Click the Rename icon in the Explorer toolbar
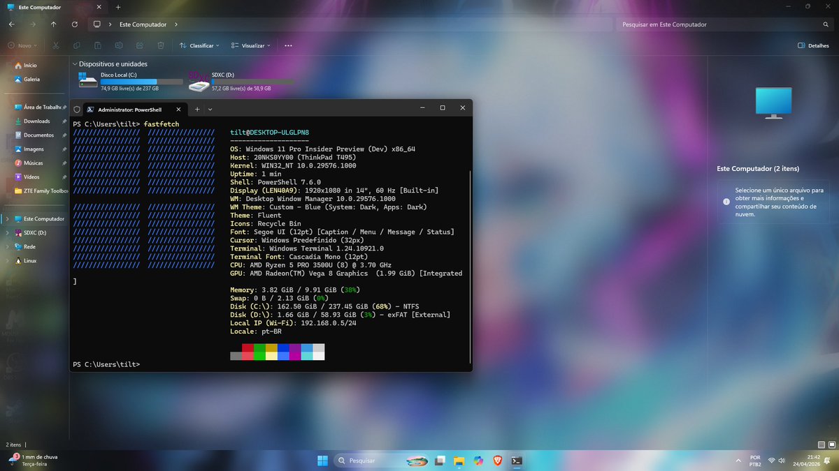 click(x=118, y=45)
